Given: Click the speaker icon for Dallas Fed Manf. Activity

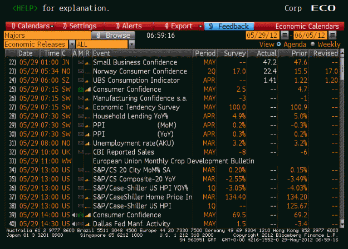Looking at the screenshot, I should click(75, 224).
